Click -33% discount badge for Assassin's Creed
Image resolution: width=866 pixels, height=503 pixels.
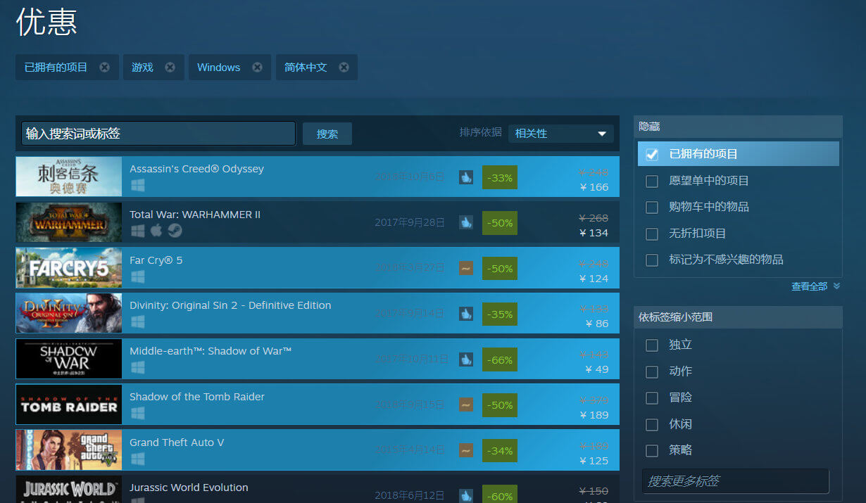[500, 177]
